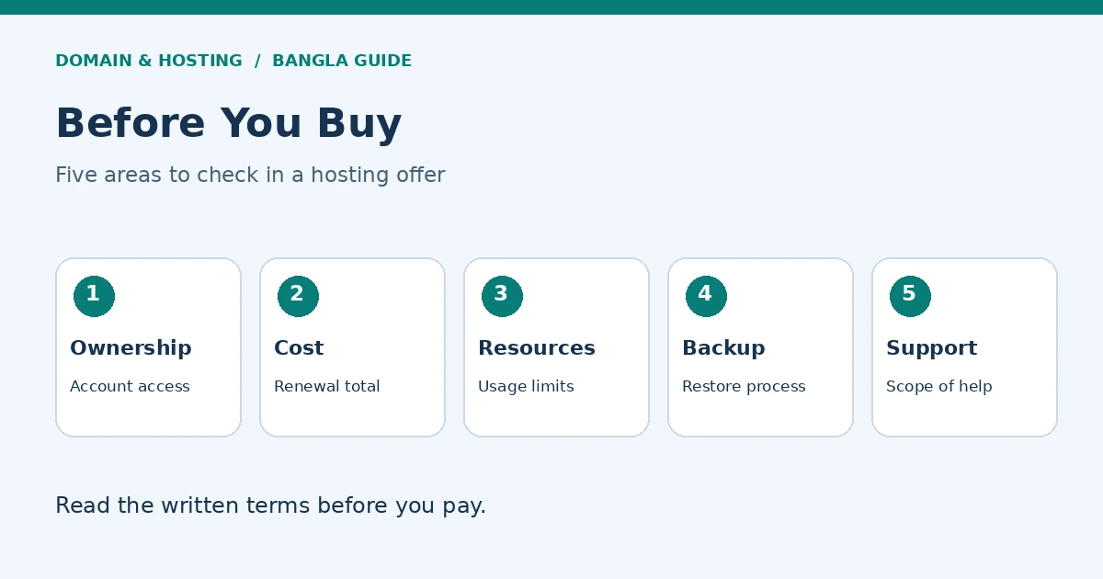Click the Restore process text
Screen dimensions: 1103x579
click(x=744, y=387)
